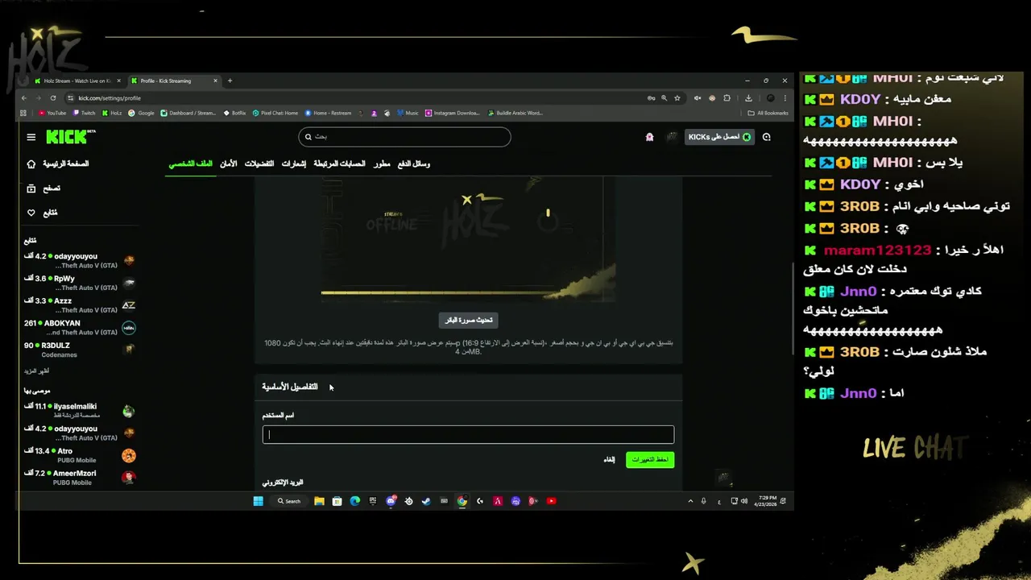Open Discord from the taskbar
The width and height of the screenshot is (1031, 580).
[391, 501]
